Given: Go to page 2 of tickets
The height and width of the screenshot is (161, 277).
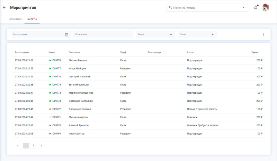Looking at the screenshot, I should click(33, 145).
